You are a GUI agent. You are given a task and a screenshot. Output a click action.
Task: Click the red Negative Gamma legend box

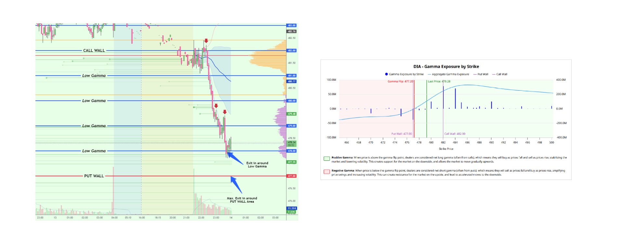pyautogui.click(x=327, y=172)
